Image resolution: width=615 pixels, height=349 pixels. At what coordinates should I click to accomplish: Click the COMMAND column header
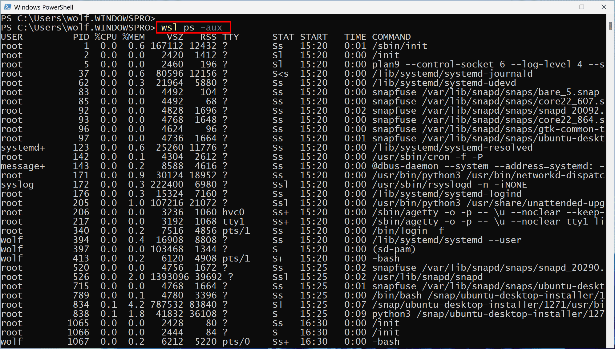391,37
